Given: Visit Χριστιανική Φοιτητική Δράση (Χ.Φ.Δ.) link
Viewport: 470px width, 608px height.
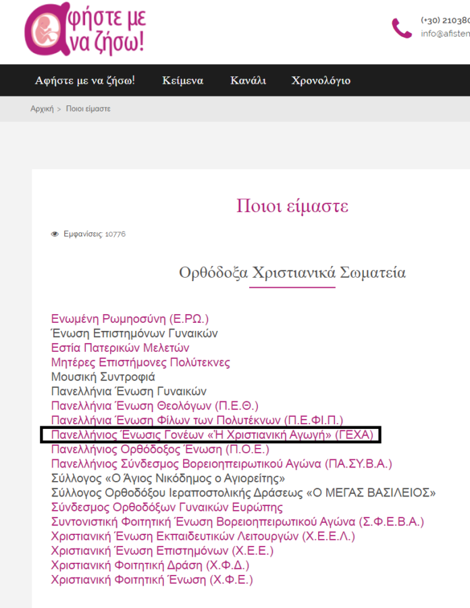Looking at the screenshot, I should pos(150,565).
